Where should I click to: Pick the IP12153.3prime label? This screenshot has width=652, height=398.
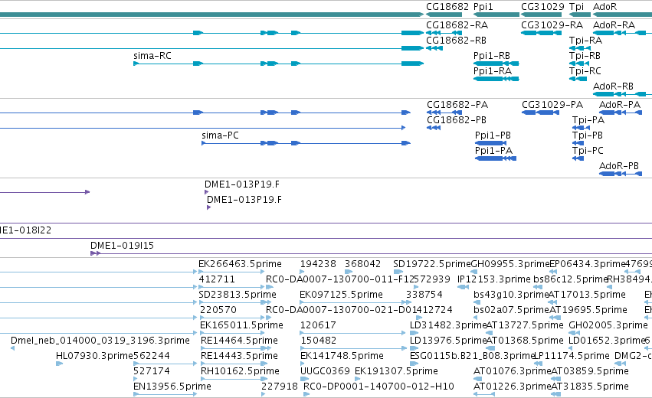pyautogui.click(x=494, y=279)
